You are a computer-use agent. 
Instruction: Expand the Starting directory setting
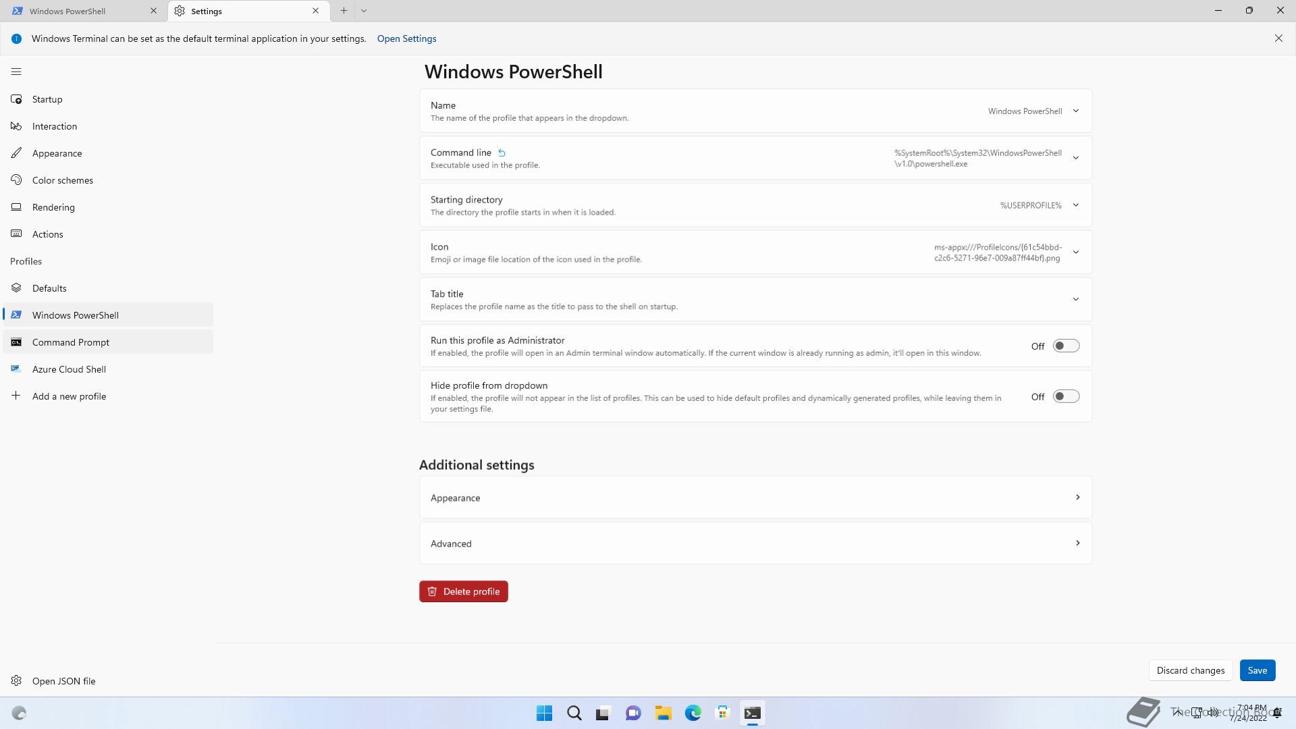[755, 205]
